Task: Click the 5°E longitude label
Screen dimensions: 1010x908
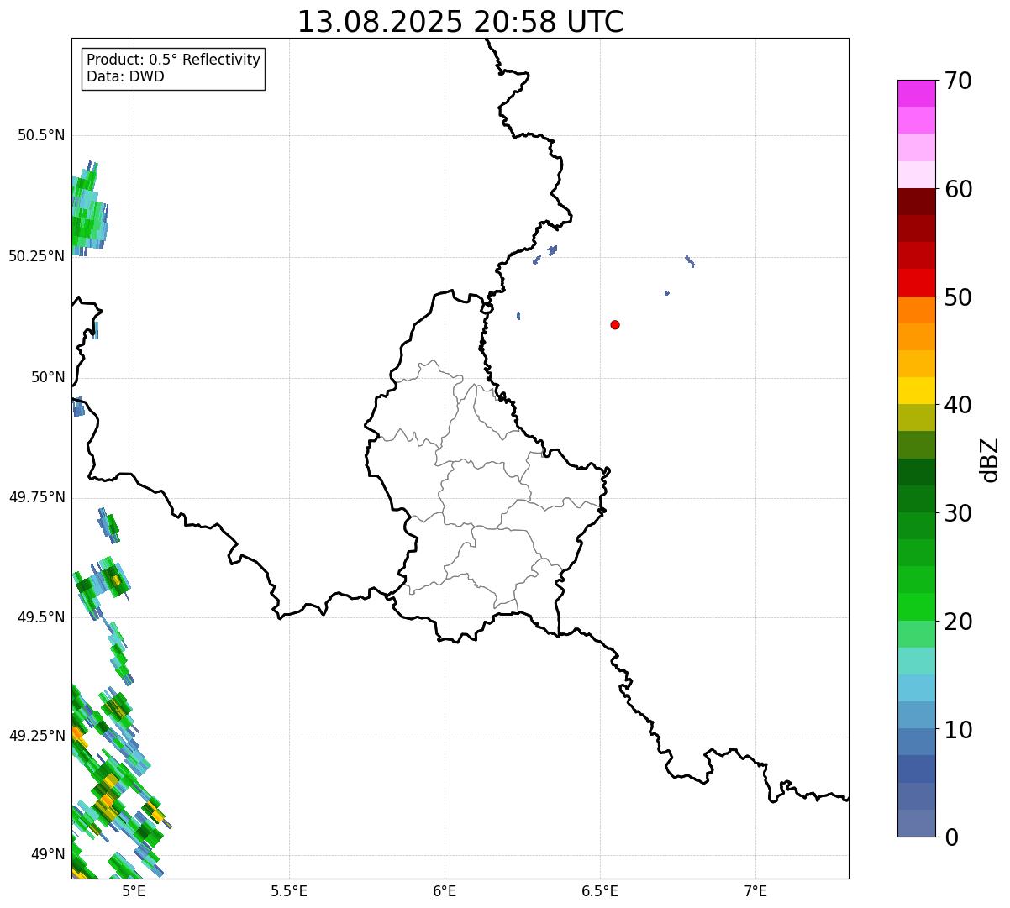Action: tap(134, 890)
